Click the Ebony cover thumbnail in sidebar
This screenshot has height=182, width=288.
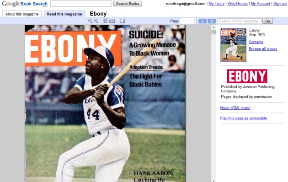233,45
